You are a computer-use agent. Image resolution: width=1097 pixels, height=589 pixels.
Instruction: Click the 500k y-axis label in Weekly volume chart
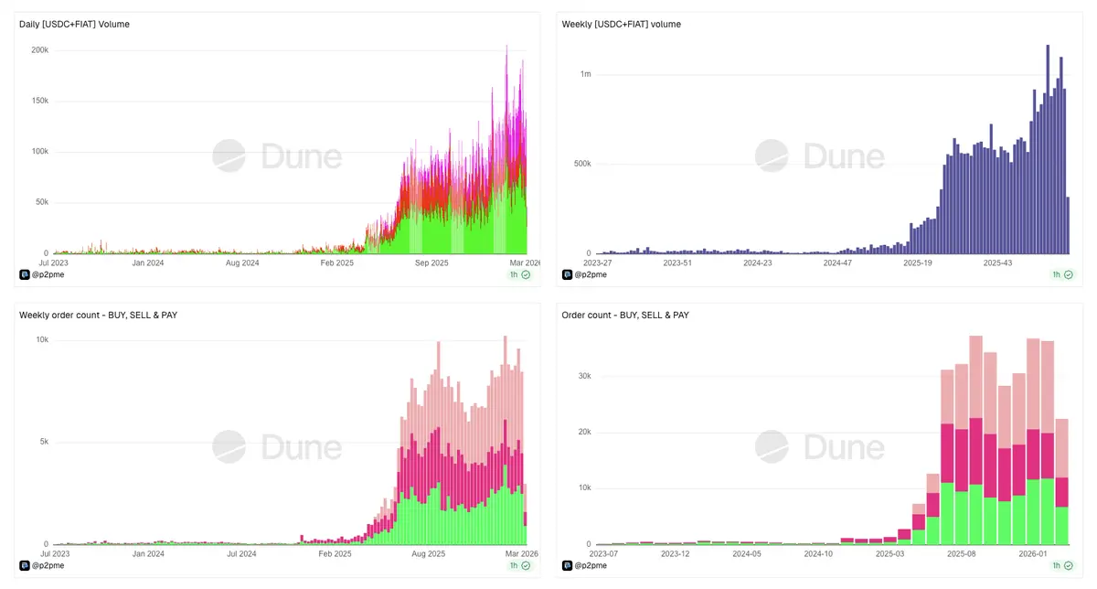point(581,164)
